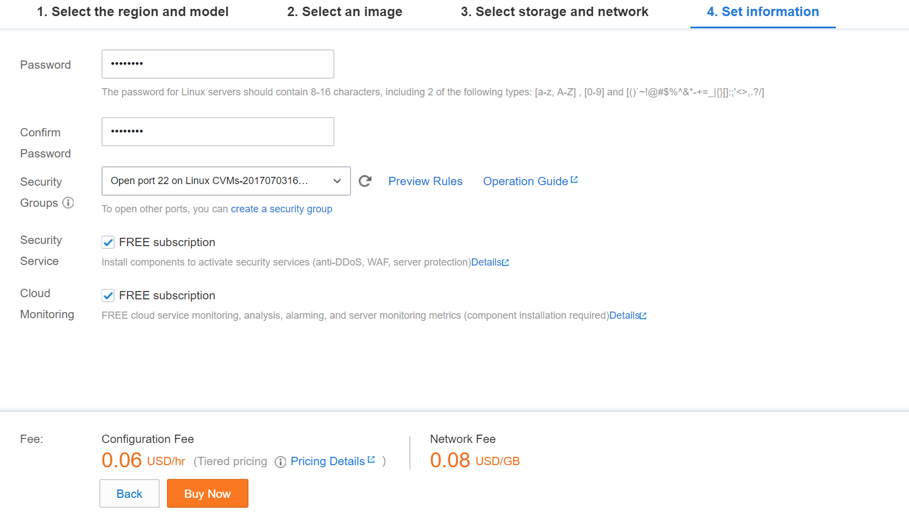Viewport: 909px width, 515px height.
Task: Open Details link for Cloud Monitoring
Action: [628, 315]
